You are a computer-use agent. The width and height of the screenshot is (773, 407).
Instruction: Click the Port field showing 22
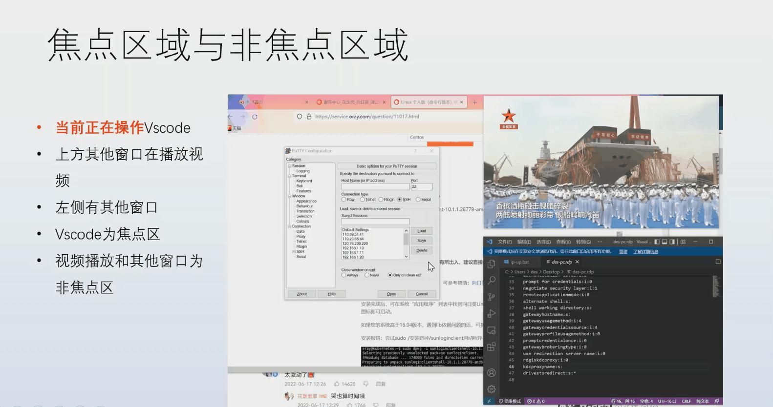[422, 186]
